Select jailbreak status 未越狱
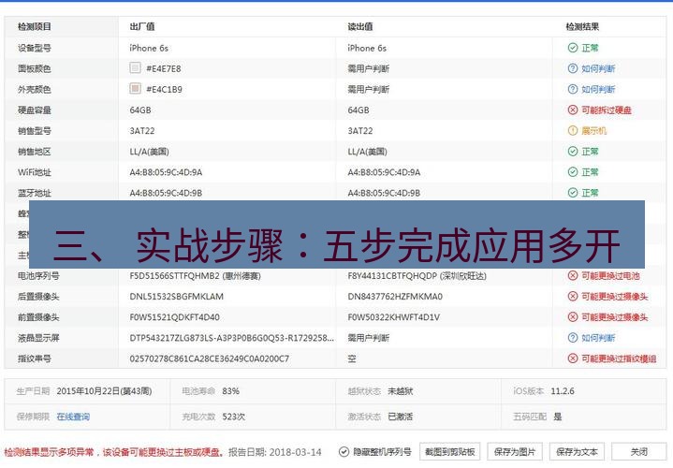Screen dimensions: 673x468 400,391
